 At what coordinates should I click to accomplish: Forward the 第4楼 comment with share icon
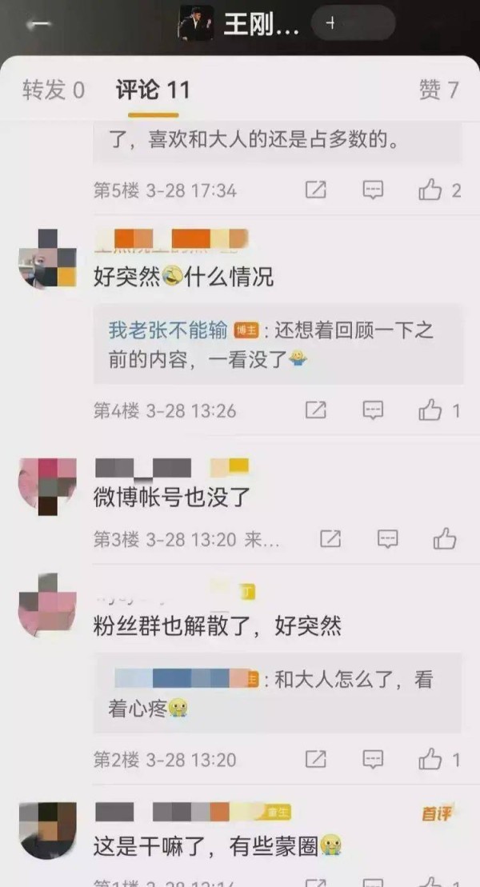coord(316,410)
